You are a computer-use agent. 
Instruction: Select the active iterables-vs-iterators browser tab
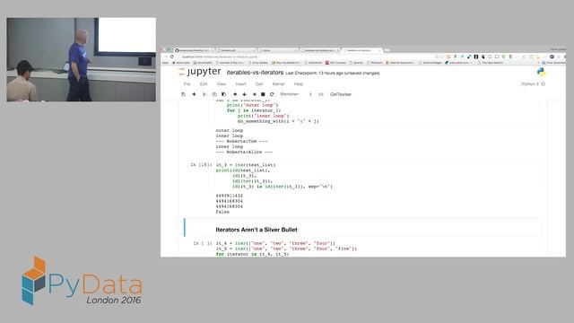(x=361, y=50)
